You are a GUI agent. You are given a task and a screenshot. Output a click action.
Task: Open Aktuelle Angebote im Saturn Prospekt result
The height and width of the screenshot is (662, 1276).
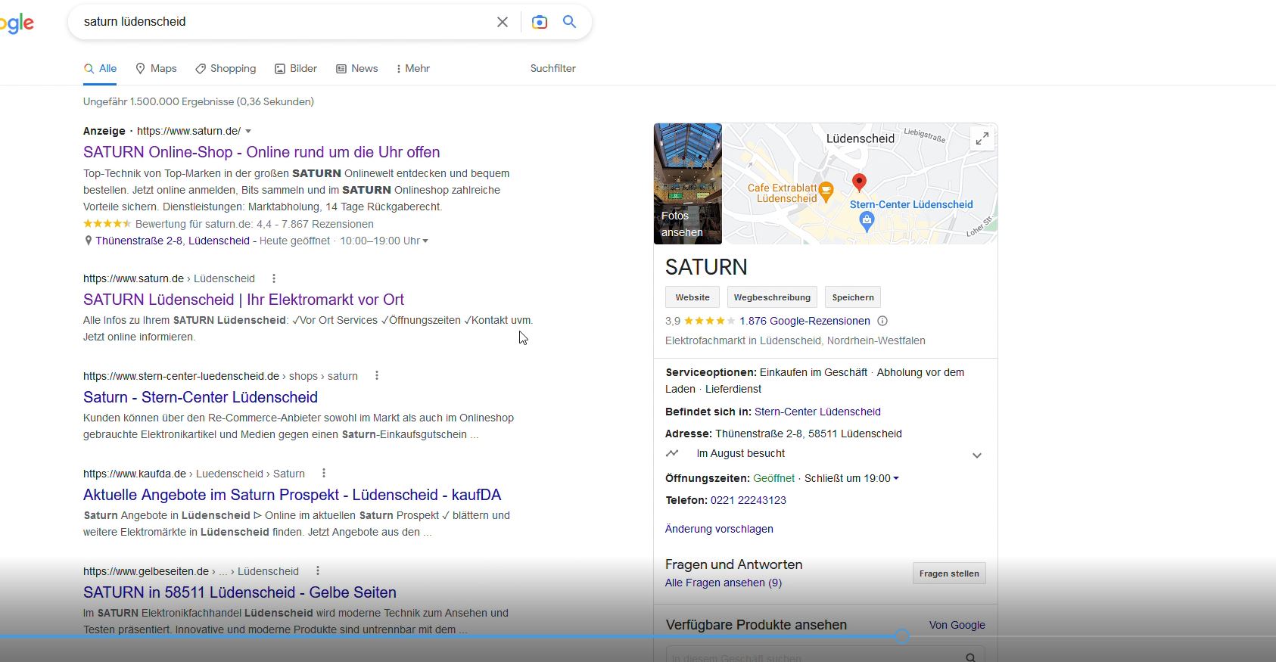pos(292,495)
